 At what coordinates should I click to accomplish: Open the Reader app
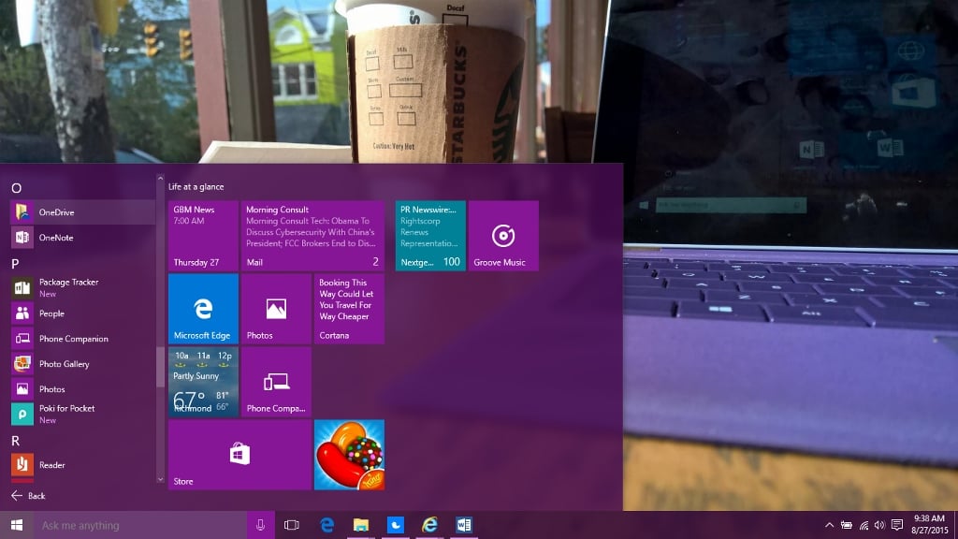(x=82, y=464)
